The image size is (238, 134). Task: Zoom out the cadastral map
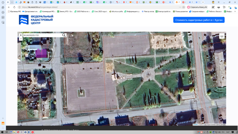click(x=21, y=39)
